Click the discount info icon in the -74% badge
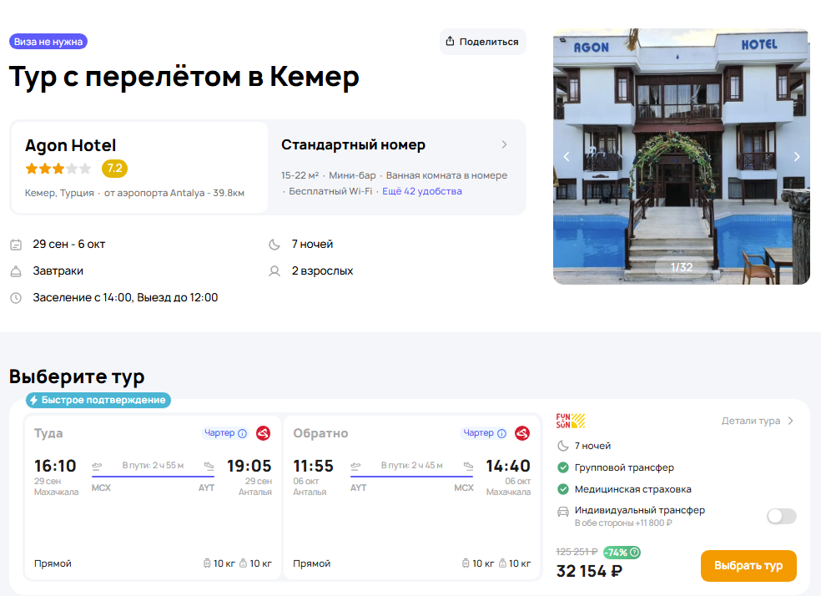Viewport: 821px width, 596px height. pos(634,552)
